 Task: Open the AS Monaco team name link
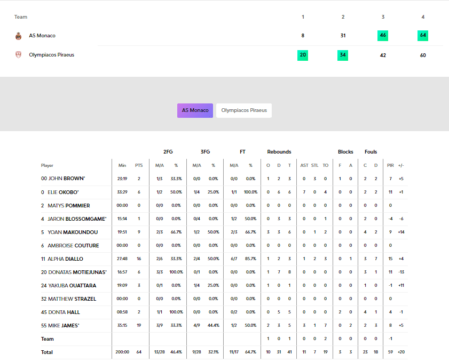point(42,36)
